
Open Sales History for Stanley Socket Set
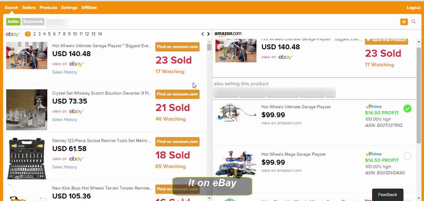click(x=65, y=167)
